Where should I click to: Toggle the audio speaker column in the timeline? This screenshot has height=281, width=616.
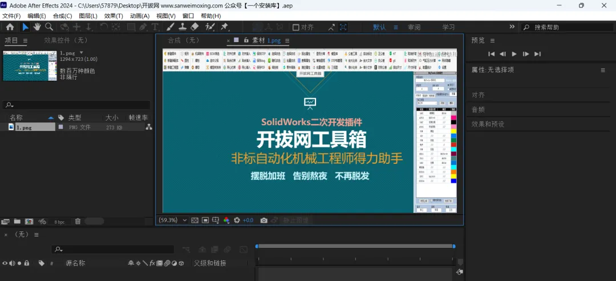12,263
